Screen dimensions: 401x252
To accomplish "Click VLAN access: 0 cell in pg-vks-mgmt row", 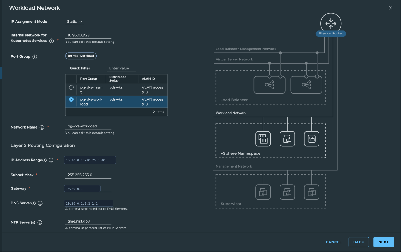I will tap(152, 90).
